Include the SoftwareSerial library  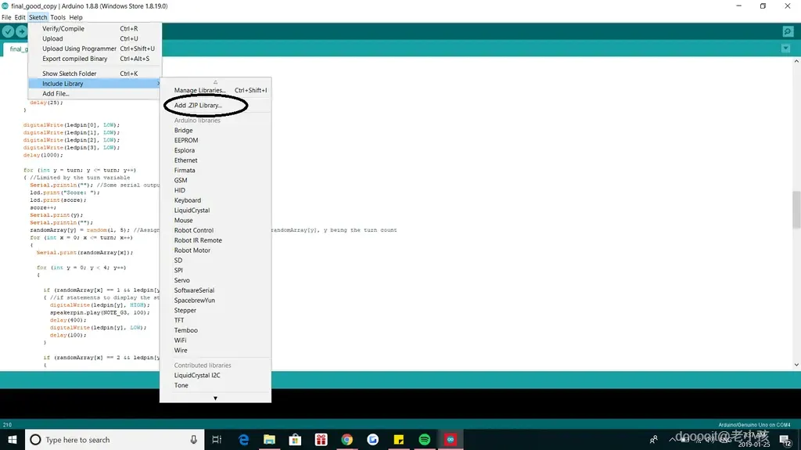(x=215, y=290)
